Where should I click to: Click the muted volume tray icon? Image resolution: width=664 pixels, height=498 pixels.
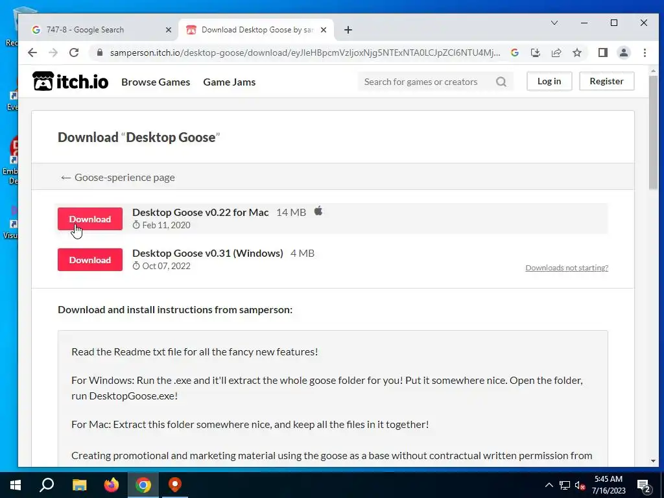(580, 485)
